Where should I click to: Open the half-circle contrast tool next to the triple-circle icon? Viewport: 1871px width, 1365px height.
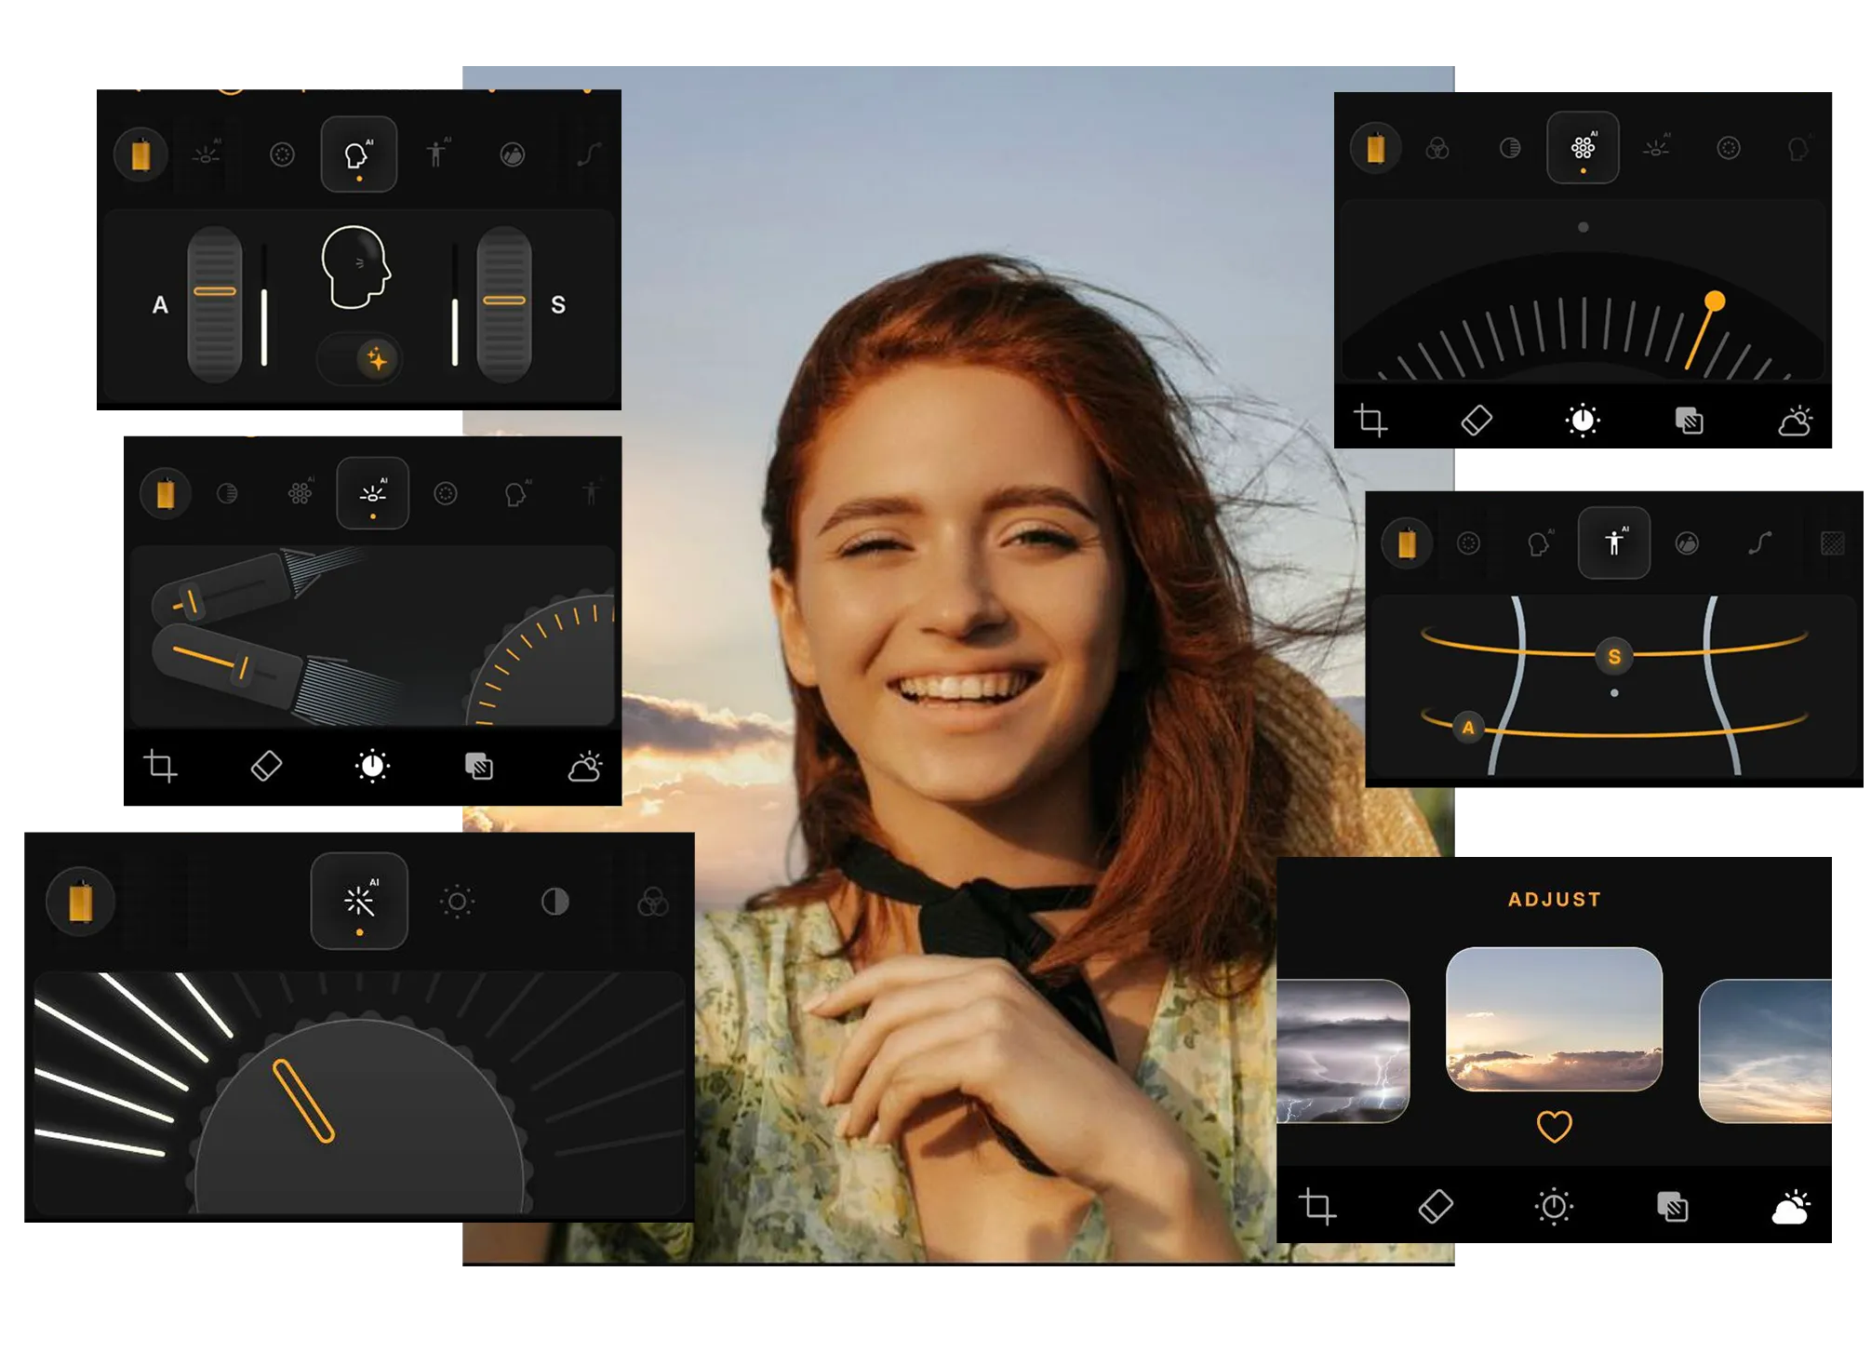(555, 901)
